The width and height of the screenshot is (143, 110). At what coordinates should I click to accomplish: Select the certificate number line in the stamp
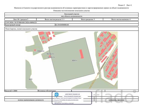[x=68, y=98]
